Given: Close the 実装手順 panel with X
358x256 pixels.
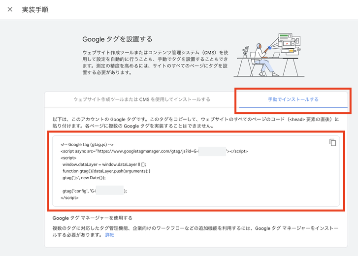Looking at the screenshot, I should 10,9.
